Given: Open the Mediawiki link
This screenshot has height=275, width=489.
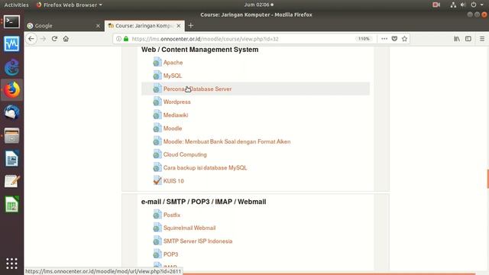Looking at the screenshot, I should pyautogui.click(x=176, y=115).
